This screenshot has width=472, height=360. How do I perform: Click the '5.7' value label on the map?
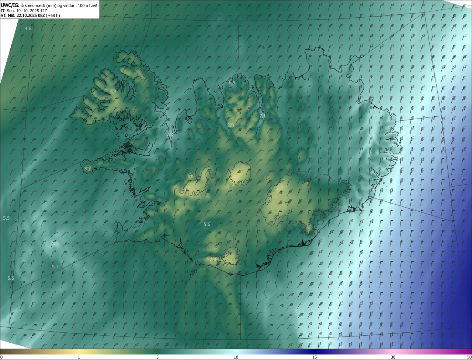55,267
